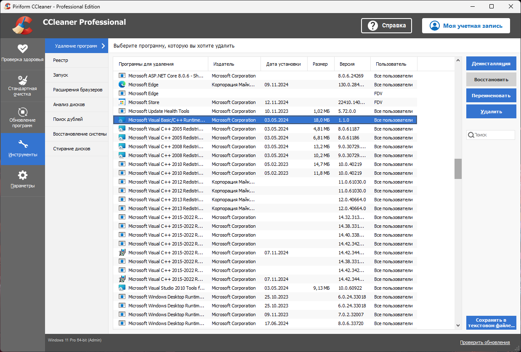Click the Microsoft Update Health Tools icon
The height and width of the screenshot is (352, 521).
[122, 111]
